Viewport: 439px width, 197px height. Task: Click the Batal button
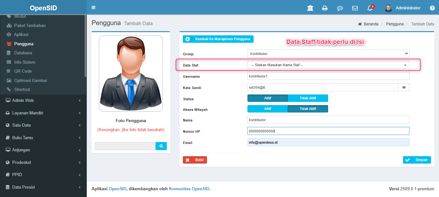click(x=195, y=160)
